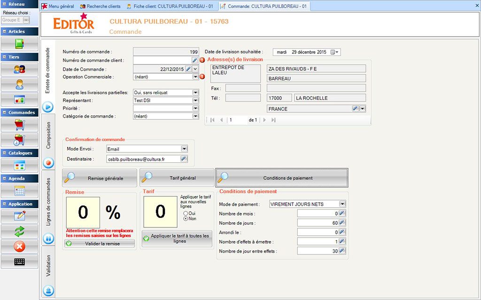Switch to the Menu général tab
Screen dimensions: 481x300
tap(58, 7)
